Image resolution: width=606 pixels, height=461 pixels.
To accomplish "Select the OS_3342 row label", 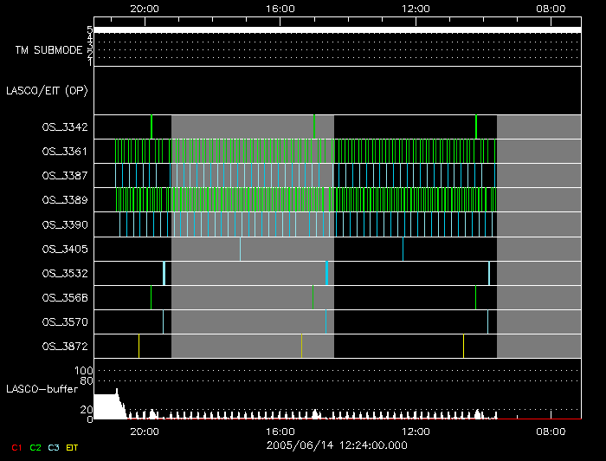I will click(x=65, y=127).
